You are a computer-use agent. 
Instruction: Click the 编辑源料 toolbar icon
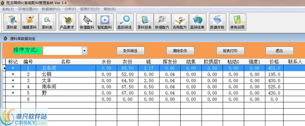click(x=29, y=22)
